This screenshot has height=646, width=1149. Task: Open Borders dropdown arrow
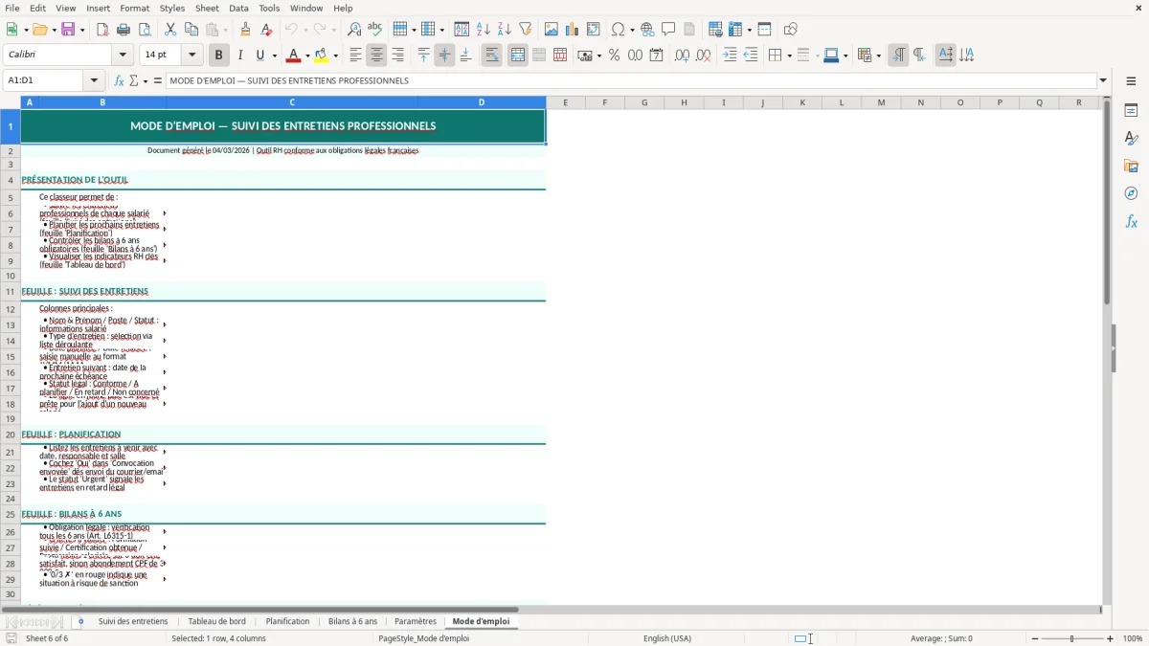point(788,56)
